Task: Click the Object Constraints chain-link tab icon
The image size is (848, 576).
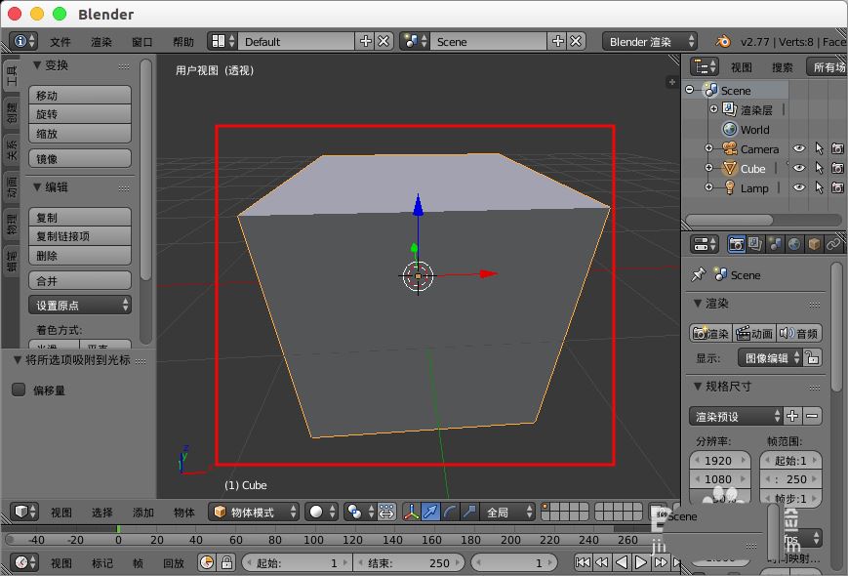Action: [834, 244]
